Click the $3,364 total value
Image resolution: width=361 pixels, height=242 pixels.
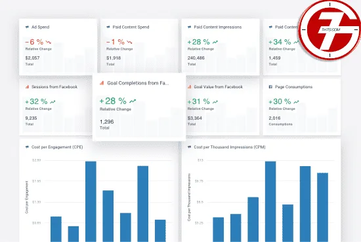pos(195,118)
